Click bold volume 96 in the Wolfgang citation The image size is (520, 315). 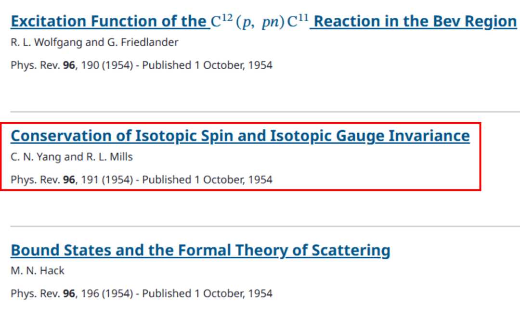pos(69,65)
